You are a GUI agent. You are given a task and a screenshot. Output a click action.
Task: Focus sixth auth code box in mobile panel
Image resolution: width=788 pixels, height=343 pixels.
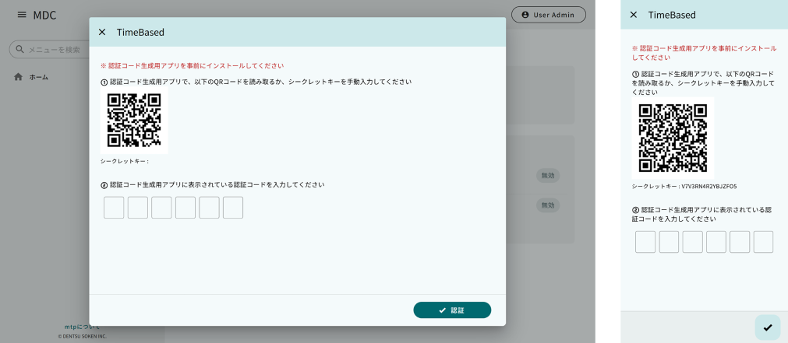point(763,242)
